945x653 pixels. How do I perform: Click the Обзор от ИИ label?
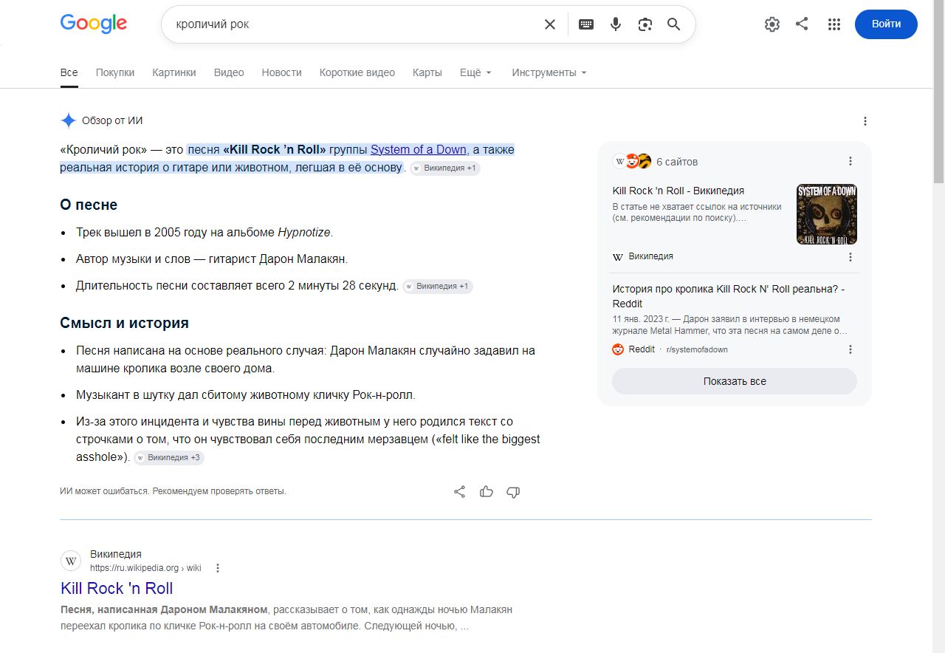coord(112,121)
